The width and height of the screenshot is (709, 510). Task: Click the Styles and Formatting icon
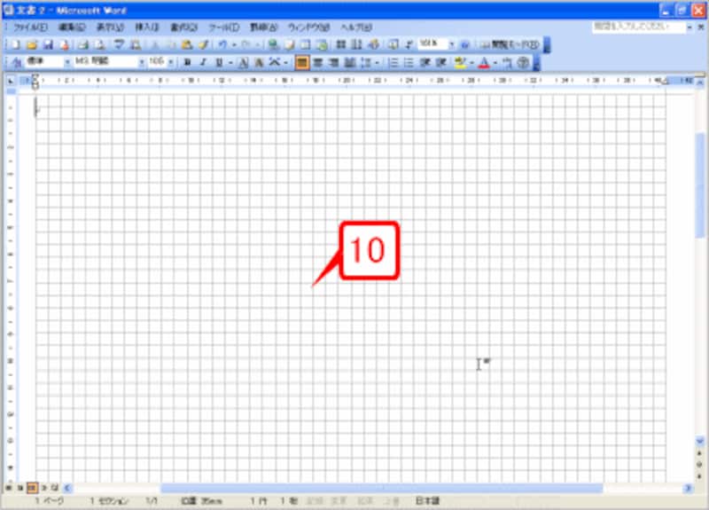[15, 63]
